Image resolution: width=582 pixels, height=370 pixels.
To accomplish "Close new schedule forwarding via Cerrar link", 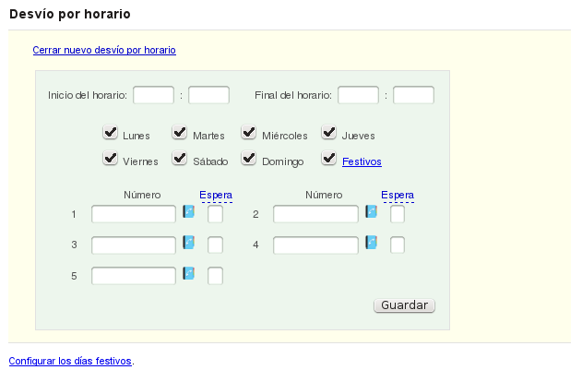I will (104, 50).
